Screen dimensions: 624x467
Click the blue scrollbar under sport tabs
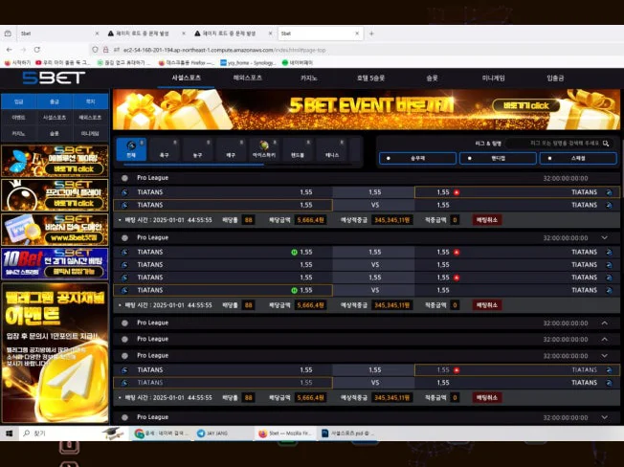pyautogui.click(x=194, y=165)
